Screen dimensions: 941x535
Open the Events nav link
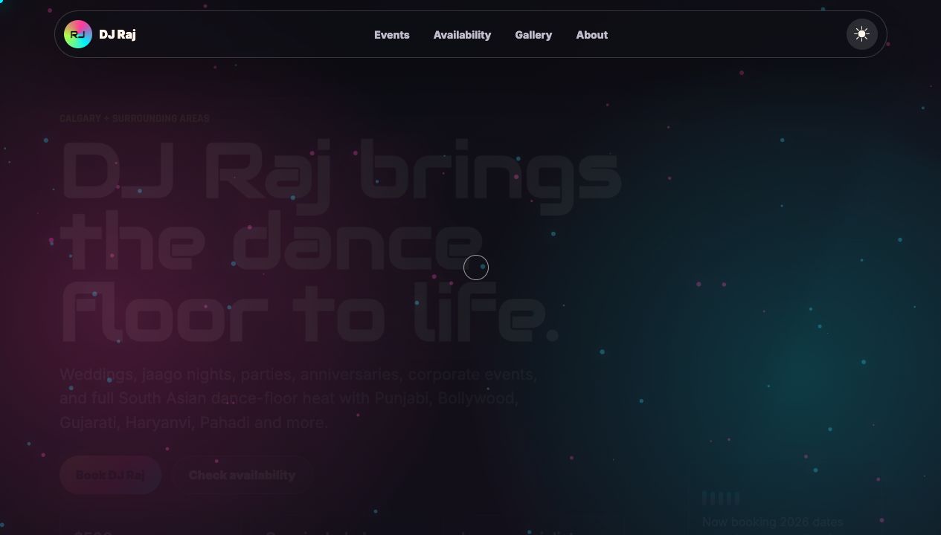(x=392, y=35)
